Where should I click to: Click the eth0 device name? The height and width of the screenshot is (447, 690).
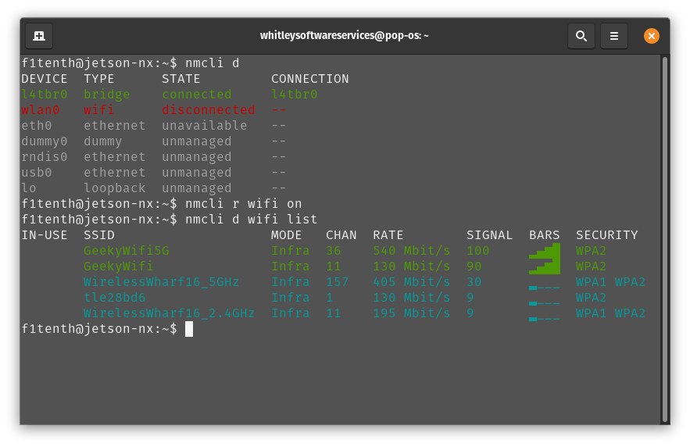click(37, 125)
